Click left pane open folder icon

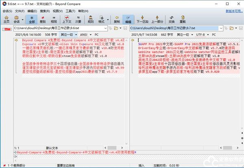(116, 28)
